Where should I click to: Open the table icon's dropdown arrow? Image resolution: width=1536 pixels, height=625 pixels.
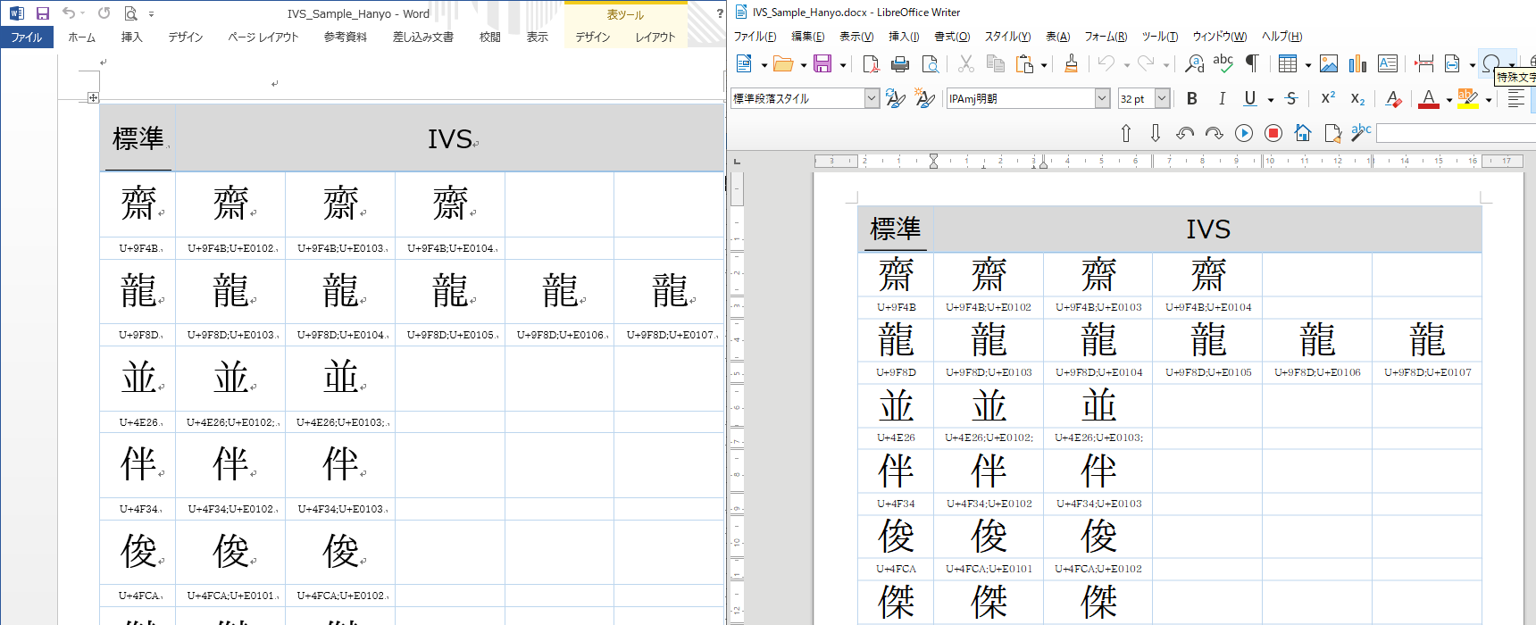1307,64
